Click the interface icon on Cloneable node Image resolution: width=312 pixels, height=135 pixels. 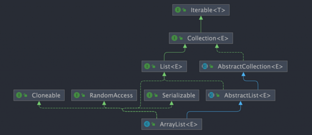19,95
